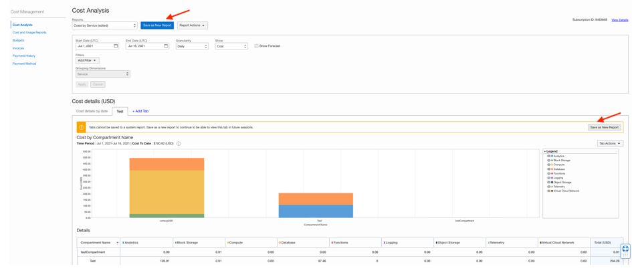The width and height of the screenshot is (632, 277).
Task: Open the Reports dropdown Costs by Service
Action: 105,25
